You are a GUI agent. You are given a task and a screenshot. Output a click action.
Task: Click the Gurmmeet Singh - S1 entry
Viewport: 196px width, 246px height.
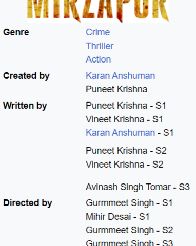129,203
